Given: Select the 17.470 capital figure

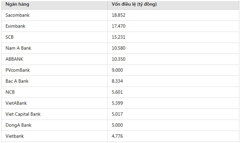Looking at the screenshot, I should (119, 26).
